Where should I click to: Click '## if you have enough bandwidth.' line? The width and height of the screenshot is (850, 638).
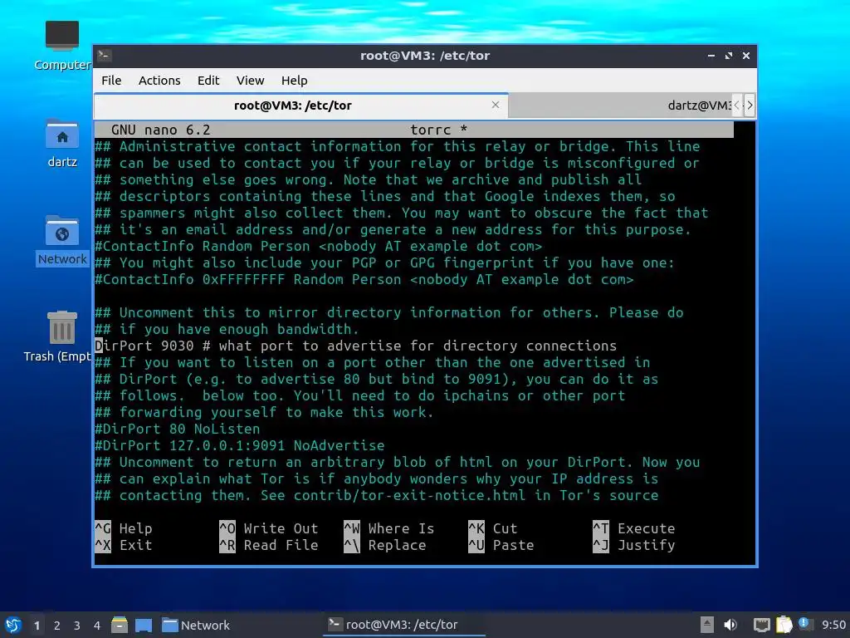tap(227, 329)
